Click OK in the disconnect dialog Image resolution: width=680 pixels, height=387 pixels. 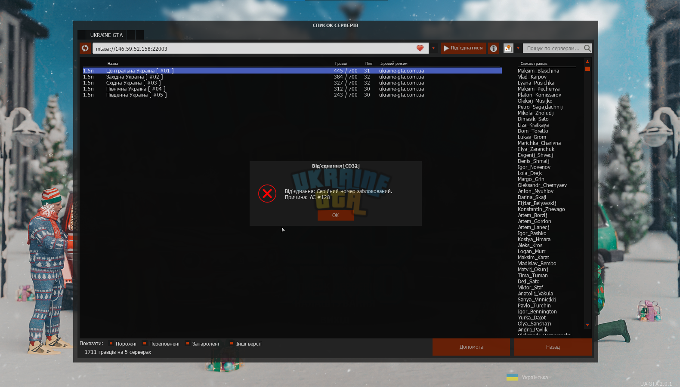click(335, 215)
